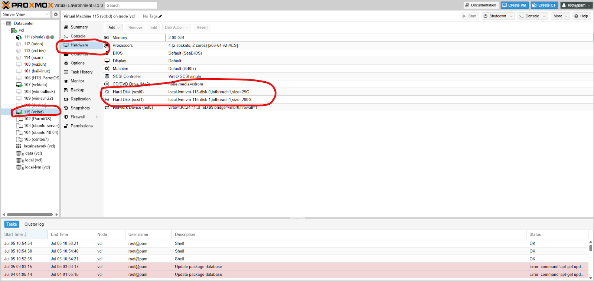Click the Revert button

202,27
